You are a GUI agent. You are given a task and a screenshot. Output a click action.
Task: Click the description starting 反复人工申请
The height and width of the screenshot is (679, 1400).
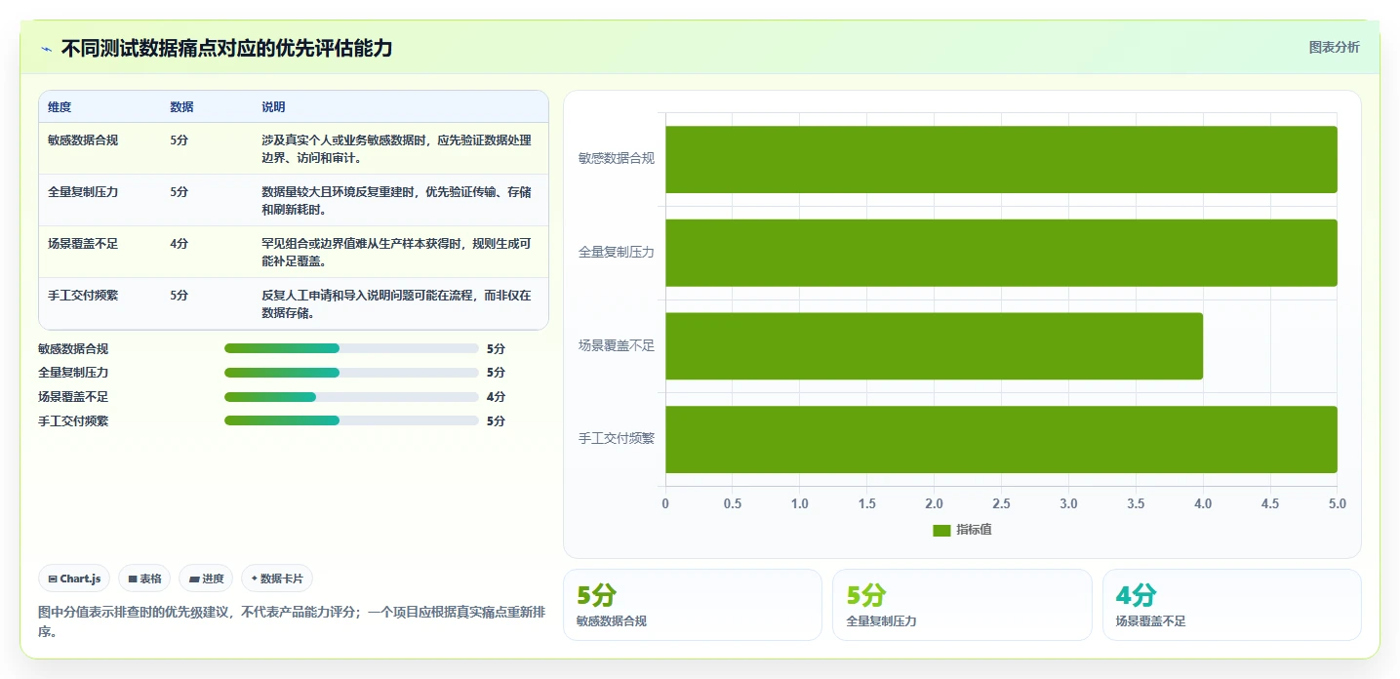[397, 304]
